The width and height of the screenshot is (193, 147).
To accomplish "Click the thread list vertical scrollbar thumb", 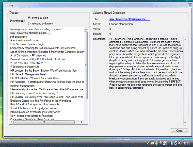I will tap(86, 65).
